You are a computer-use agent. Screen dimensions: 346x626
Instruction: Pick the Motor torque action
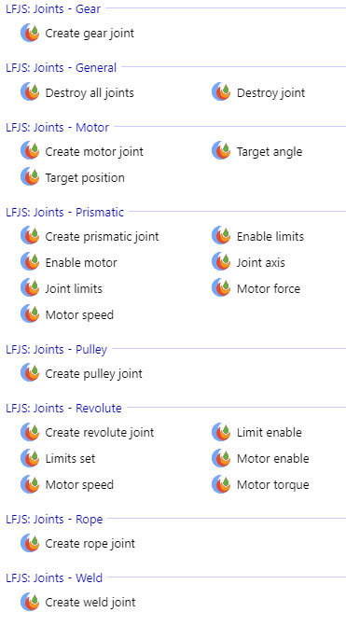pyautogui.click(x=273, y=485)
